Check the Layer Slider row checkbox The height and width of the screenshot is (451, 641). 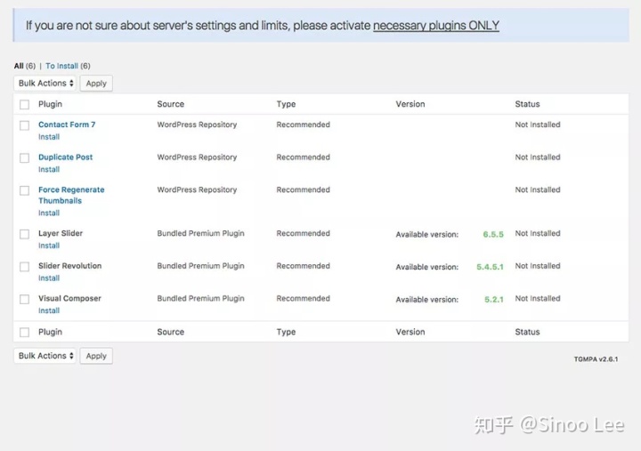[25, 234]
